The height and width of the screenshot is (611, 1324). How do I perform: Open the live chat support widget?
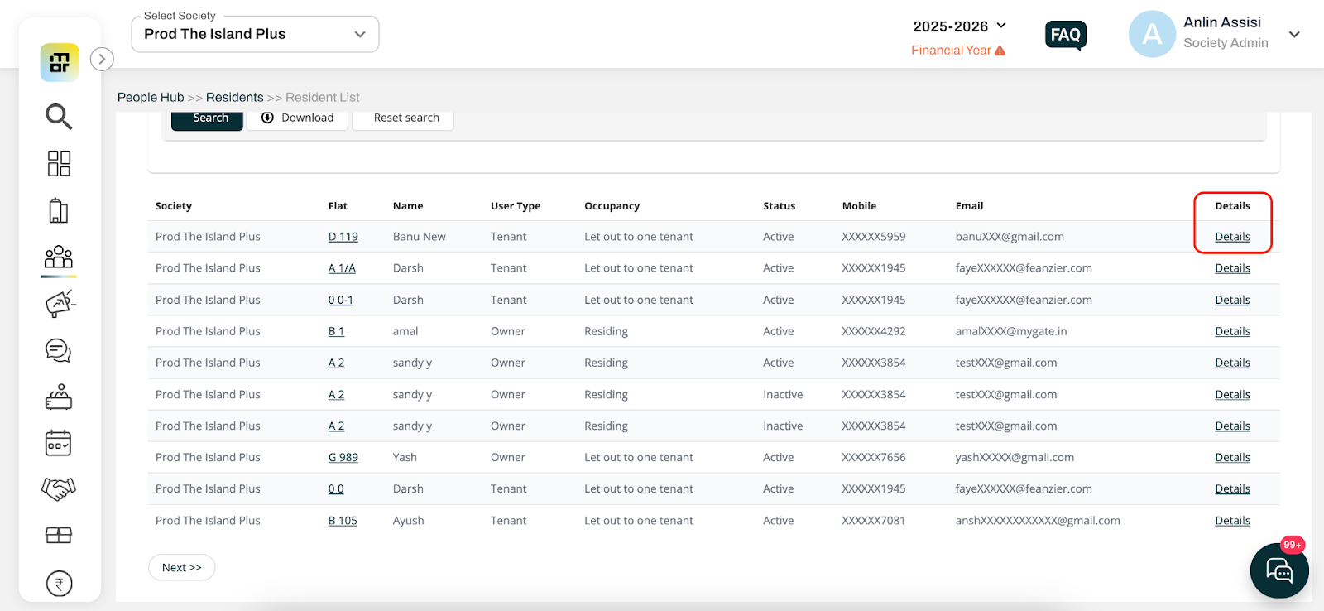click(1279, 570)
